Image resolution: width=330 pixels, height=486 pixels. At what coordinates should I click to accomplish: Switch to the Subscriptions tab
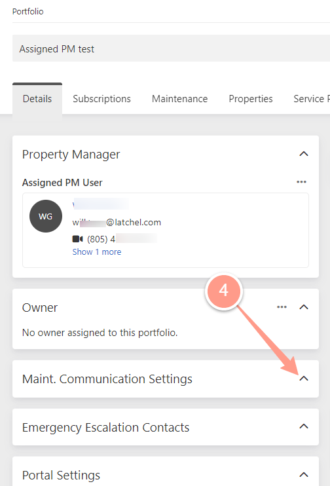pos(101,99)
